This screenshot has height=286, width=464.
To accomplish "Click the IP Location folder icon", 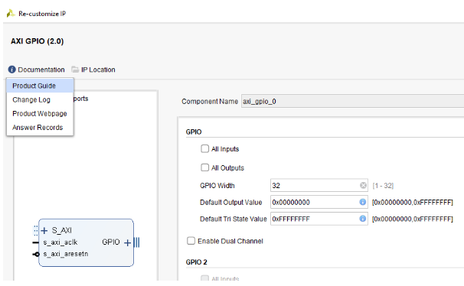I will [75, 70].
